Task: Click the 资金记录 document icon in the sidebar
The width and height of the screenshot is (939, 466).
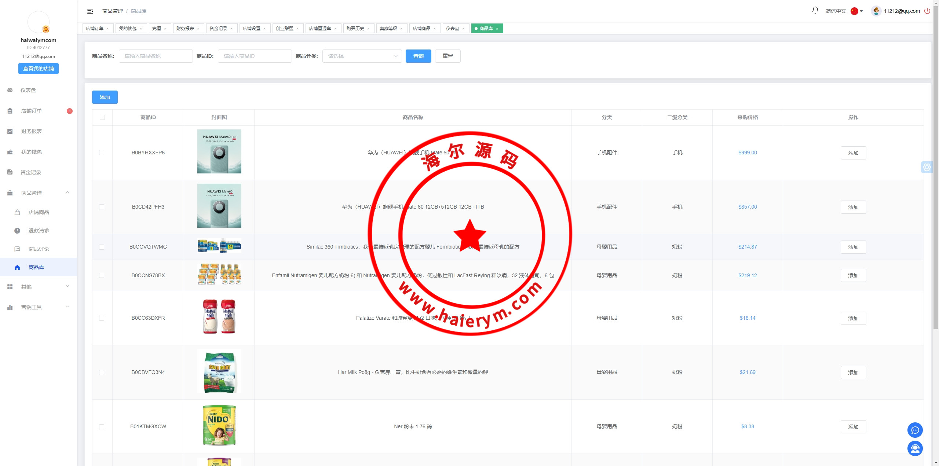Action: [x=10, y=172]
